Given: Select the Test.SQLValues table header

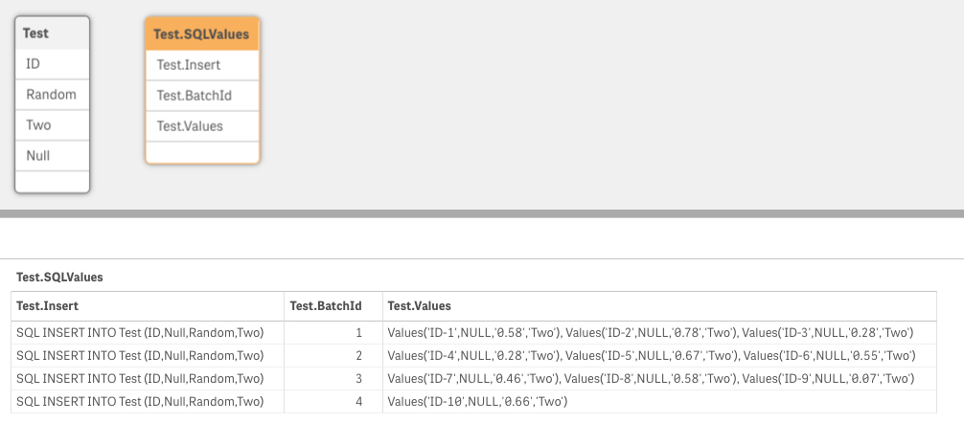Looking at the screenshot, I should coord(202,34).
